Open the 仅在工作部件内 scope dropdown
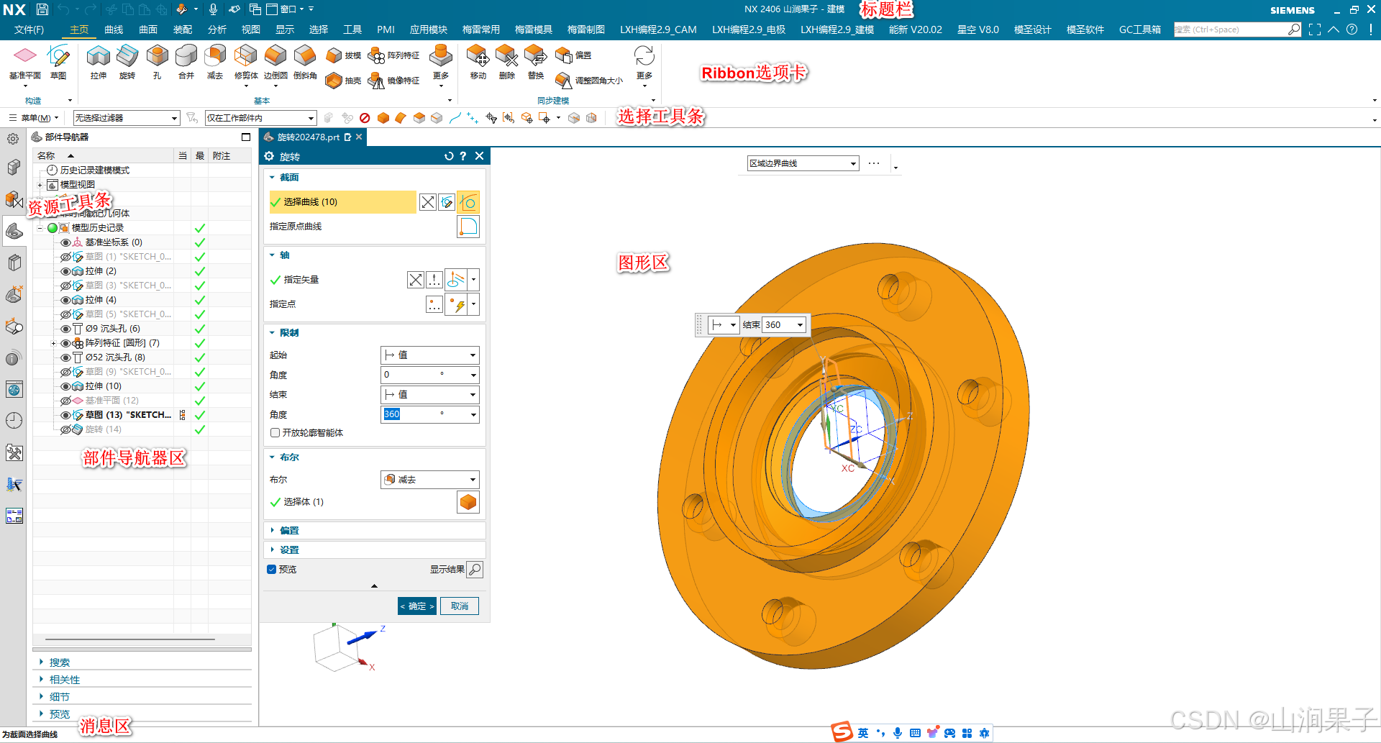Screen dimensions: 1381x743 [260, 118]
